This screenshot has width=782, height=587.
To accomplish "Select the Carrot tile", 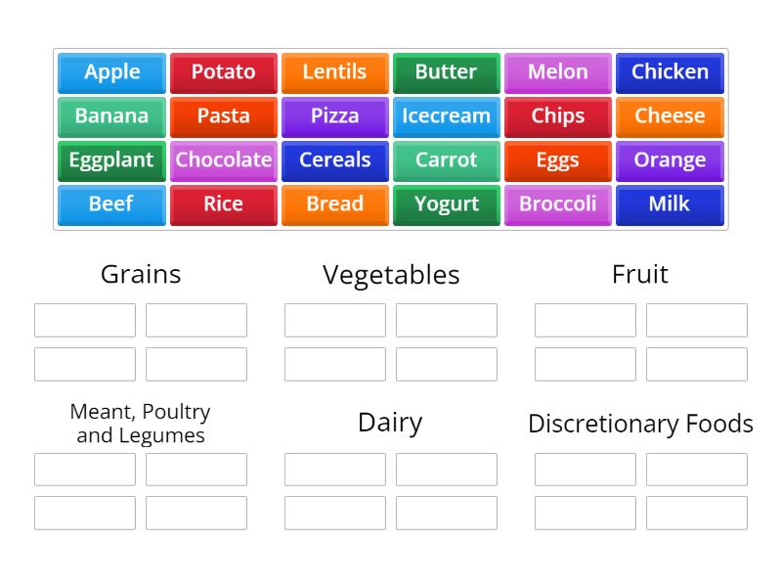I will [446, 160].
